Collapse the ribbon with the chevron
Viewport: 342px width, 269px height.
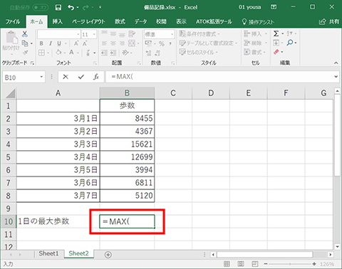click(336, 63)
